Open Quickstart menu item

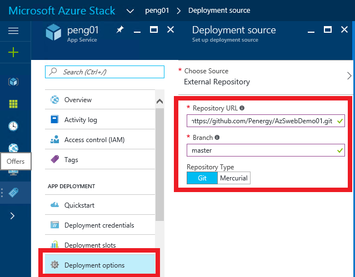(x=100, y=205)
